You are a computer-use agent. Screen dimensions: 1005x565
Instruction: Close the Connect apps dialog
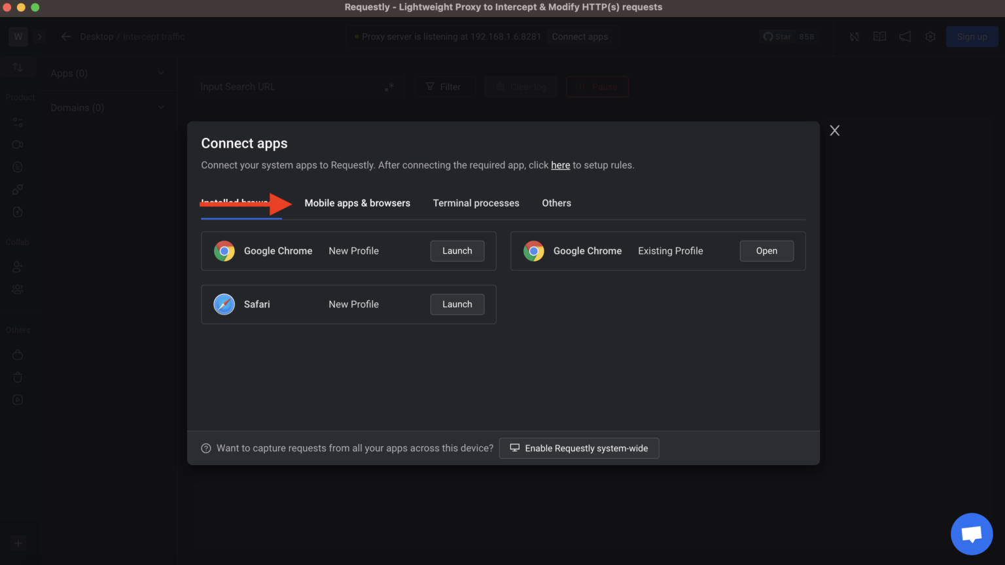[834, 131]
